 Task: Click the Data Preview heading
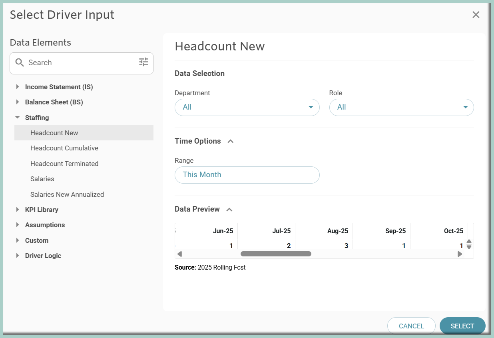coord(197,209)
